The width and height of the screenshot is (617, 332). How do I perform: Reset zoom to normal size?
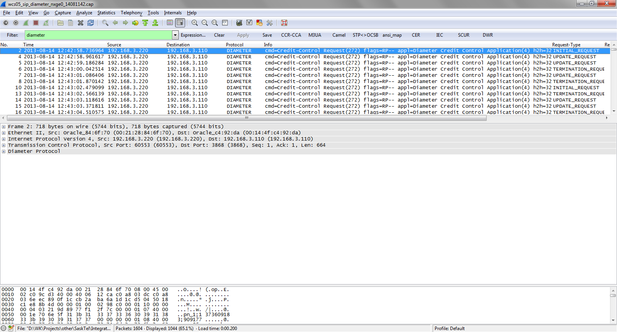pyautogui.click(x=215, y=23)
